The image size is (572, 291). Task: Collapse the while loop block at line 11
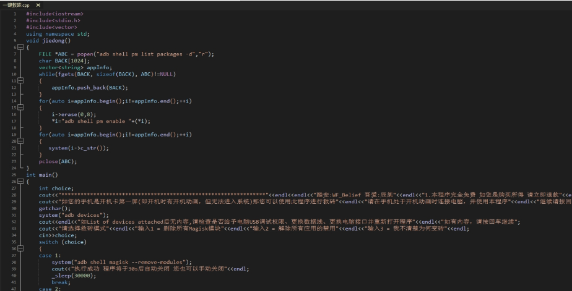pos(19,80)
